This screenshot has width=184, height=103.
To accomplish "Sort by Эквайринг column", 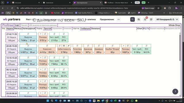I will point(99,46).
